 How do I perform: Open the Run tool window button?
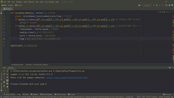coord(19,94)
